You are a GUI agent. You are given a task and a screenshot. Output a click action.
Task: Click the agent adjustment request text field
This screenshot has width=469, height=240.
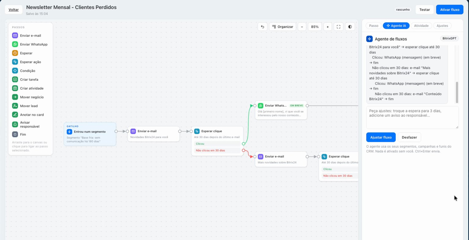click(412, 118)
